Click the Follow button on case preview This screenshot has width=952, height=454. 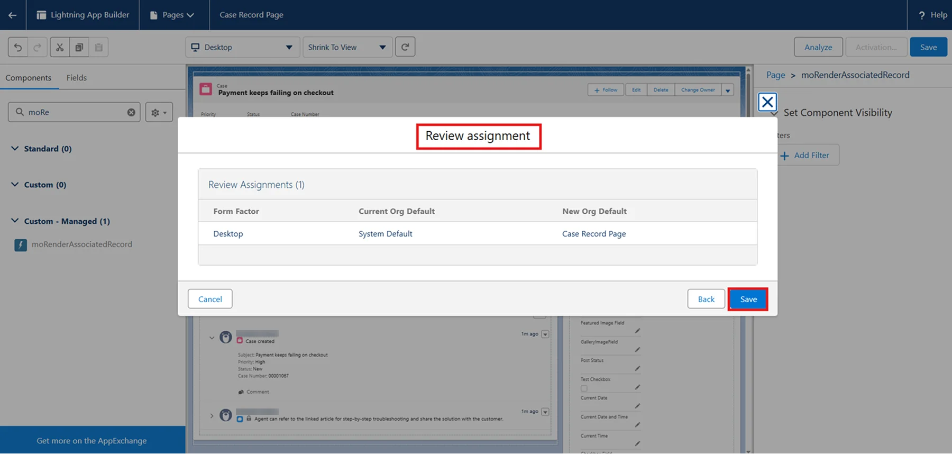point(606,90)
